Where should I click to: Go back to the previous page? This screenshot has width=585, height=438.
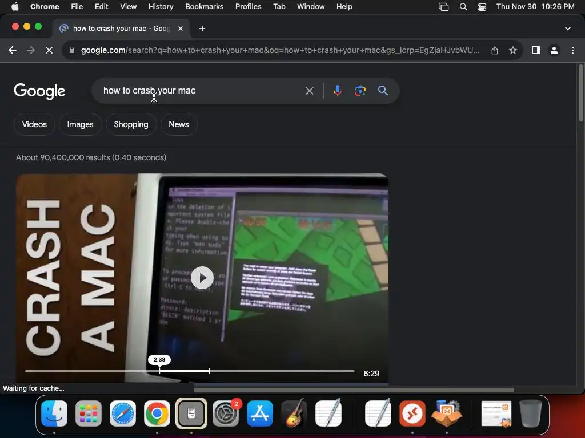click(13, 50)
